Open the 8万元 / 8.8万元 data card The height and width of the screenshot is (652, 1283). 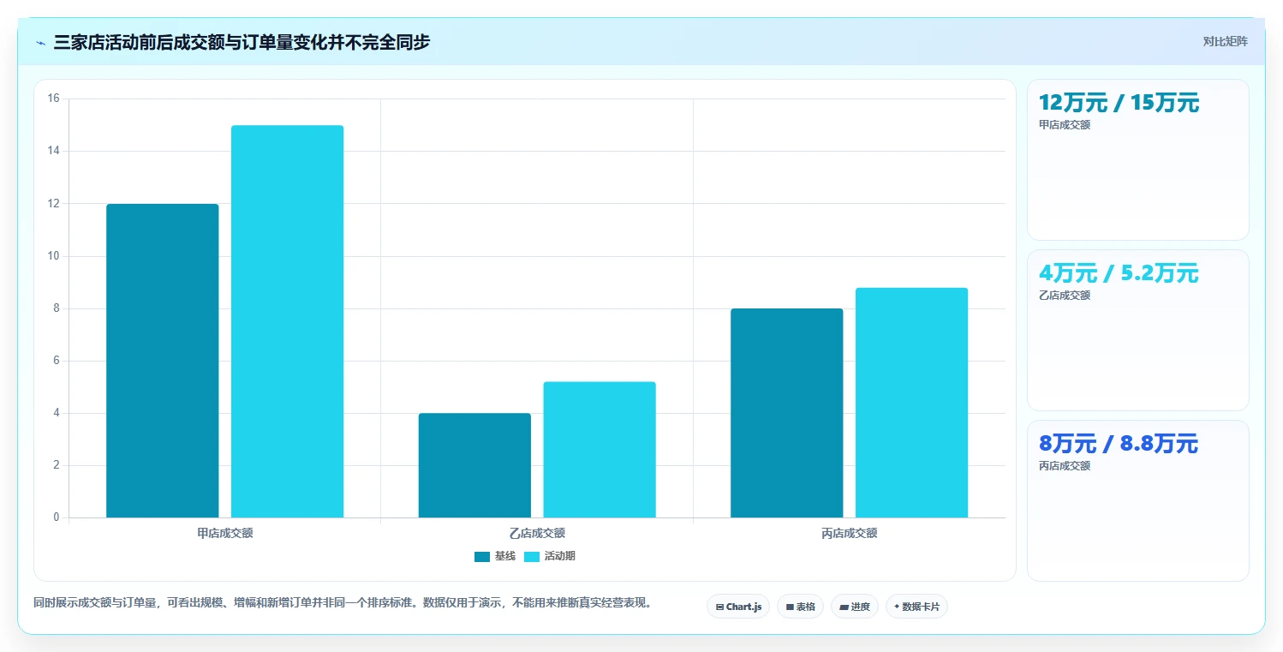pos(1138,500)
